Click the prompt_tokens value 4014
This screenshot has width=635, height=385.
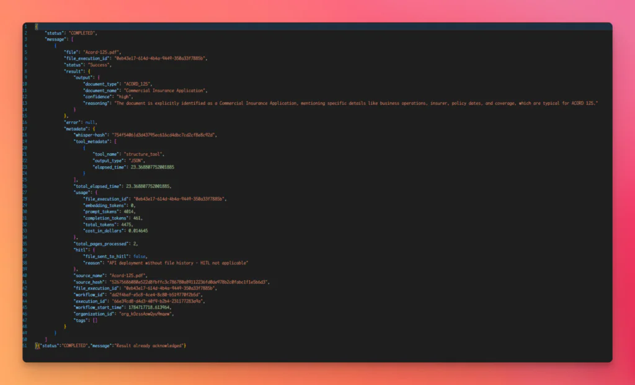(x=128, y=211)
